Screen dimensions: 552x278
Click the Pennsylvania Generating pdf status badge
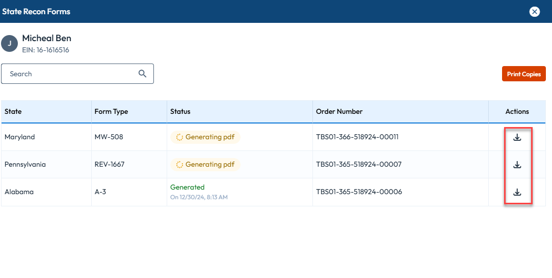pyautogui.click(x=205, y=165)
